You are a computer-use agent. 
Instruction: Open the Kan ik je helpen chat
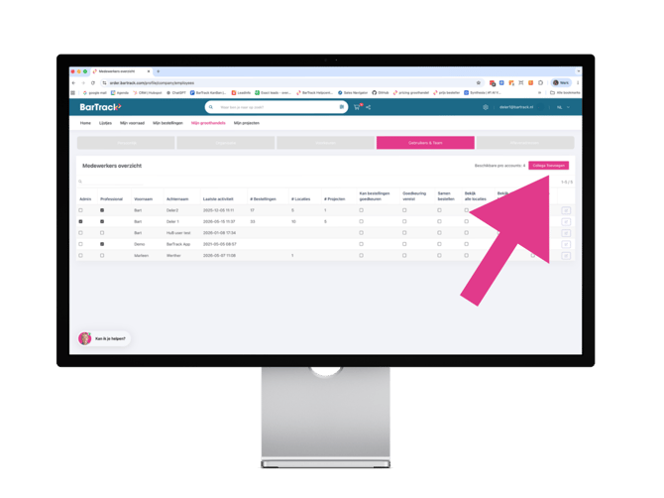point(104,338)
